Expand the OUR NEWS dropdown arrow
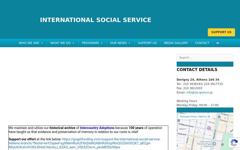The width and height of the screenshot is (240, 150). click(x=129, y=43)
